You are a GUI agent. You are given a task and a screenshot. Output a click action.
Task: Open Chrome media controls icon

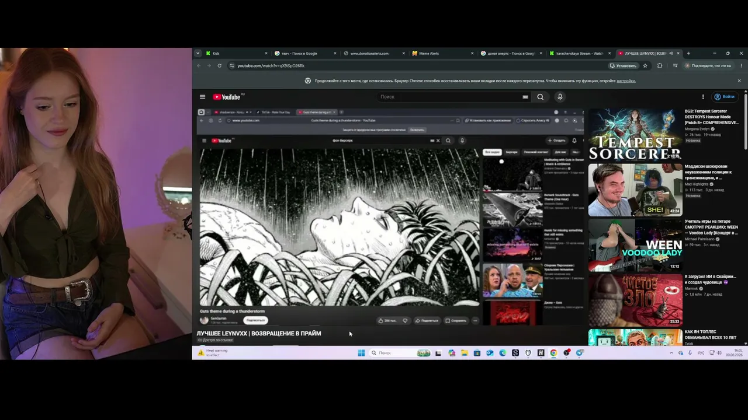tap(675, 65)
